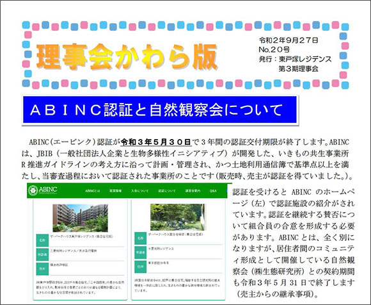Image resolution: width=371 pixels, height=305 pixels.
Task: Click the underlined date 令和3年5月30日
Action: tap(156, 142)
